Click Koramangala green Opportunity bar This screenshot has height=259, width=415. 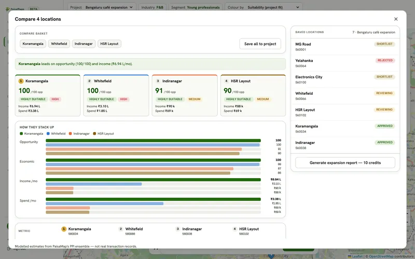click(x=153, y=140)
